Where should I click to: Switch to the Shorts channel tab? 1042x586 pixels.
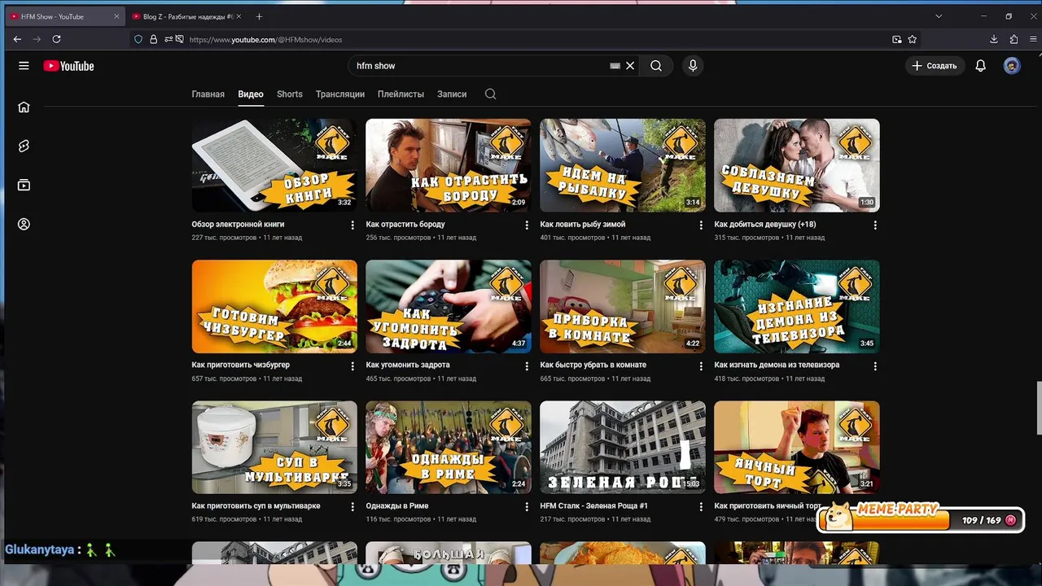(290, 94)
